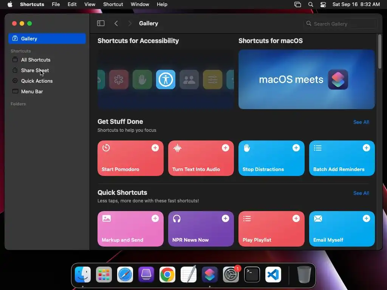Open Launchpad from the Dock
The width and height of the screenshot is (387, 290).
coord(104,275)
